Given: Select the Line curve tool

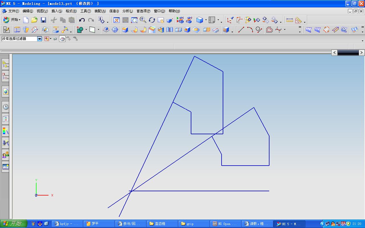Looking at the screenshot, I should 241,30.
